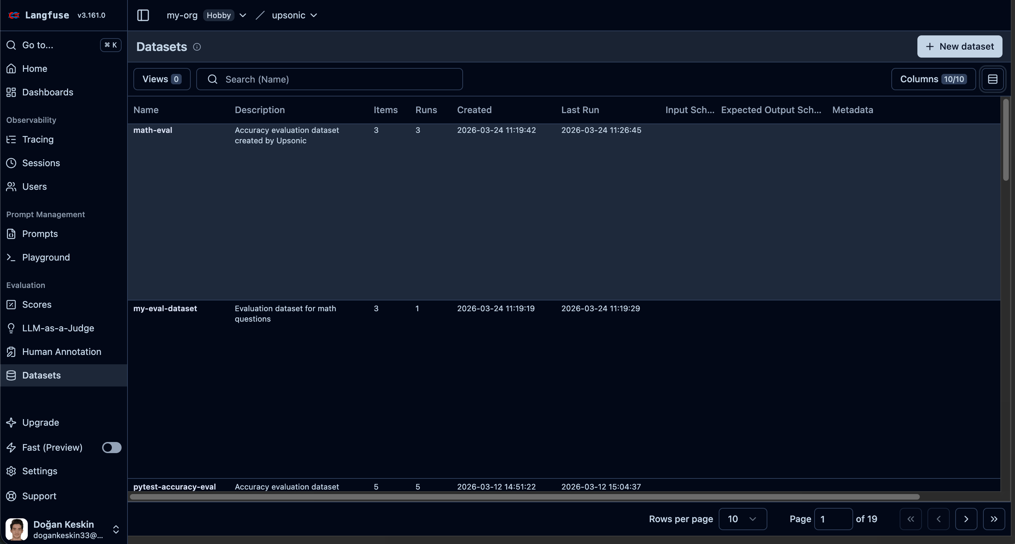
Task: Click the Hobby plan badge
Action: [219, 15]
